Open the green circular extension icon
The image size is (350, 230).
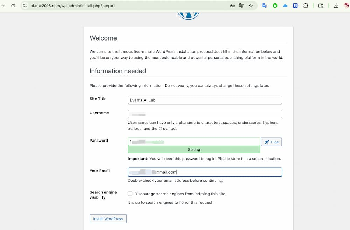click(275, 6)
